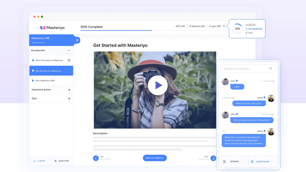
Task: Click the Masteriyo logo icon
Action: point(43,28)
